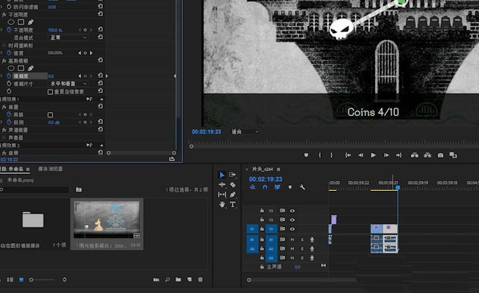Reset the 模糊尺寸 parameter

click(x=100, y=83)
